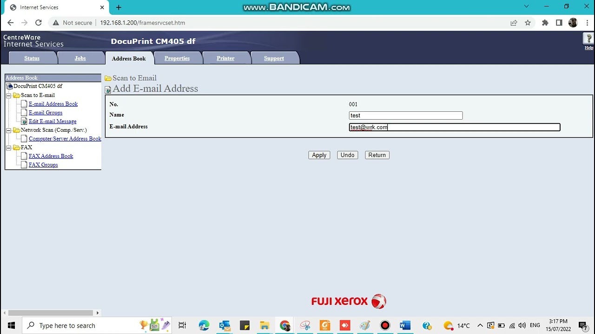The image size is (595, 334).
Task: Click the DocuPrint CM405 df tree label
Action: [x=38, y=86]
